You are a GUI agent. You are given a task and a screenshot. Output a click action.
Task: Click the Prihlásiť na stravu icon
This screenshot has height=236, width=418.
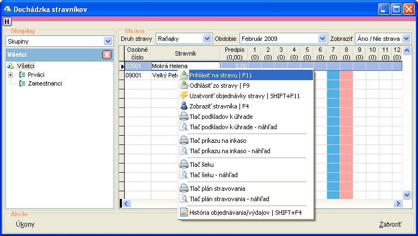[185, 75]
